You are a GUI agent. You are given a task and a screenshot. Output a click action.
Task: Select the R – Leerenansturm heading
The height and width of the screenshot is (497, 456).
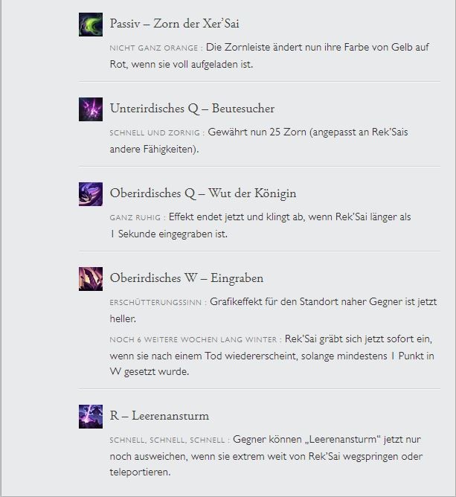[159, 416]
